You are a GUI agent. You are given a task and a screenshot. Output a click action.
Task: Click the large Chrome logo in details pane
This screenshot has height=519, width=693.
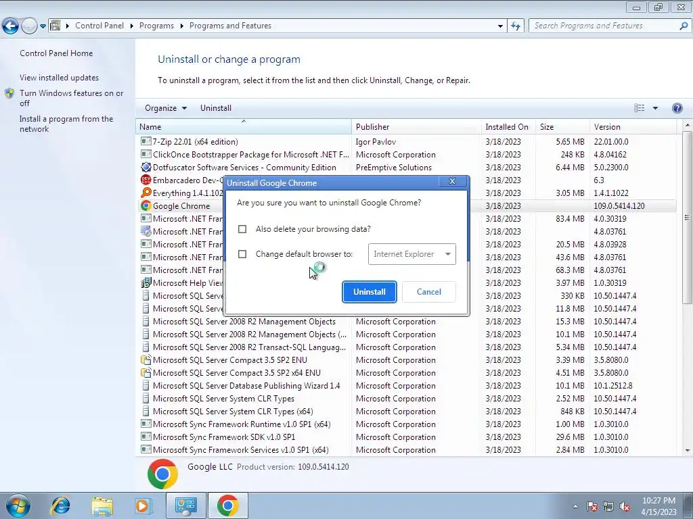pos(162,474)
